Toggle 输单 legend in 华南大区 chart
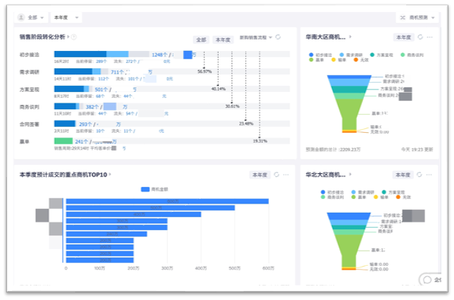Screen dimensions: 454x300 [x=339, y=60]
